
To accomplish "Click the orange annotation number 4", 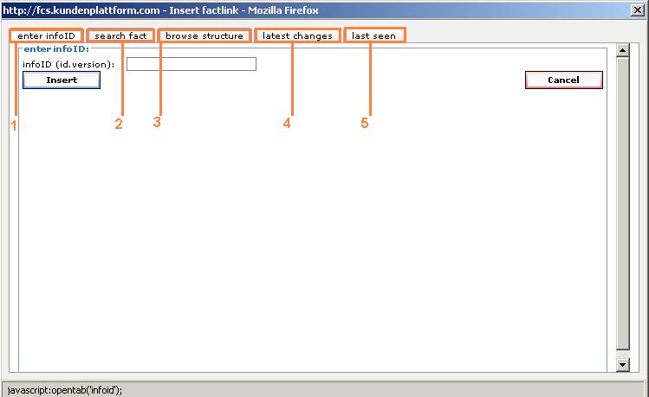I will click(x=287, y=123).
